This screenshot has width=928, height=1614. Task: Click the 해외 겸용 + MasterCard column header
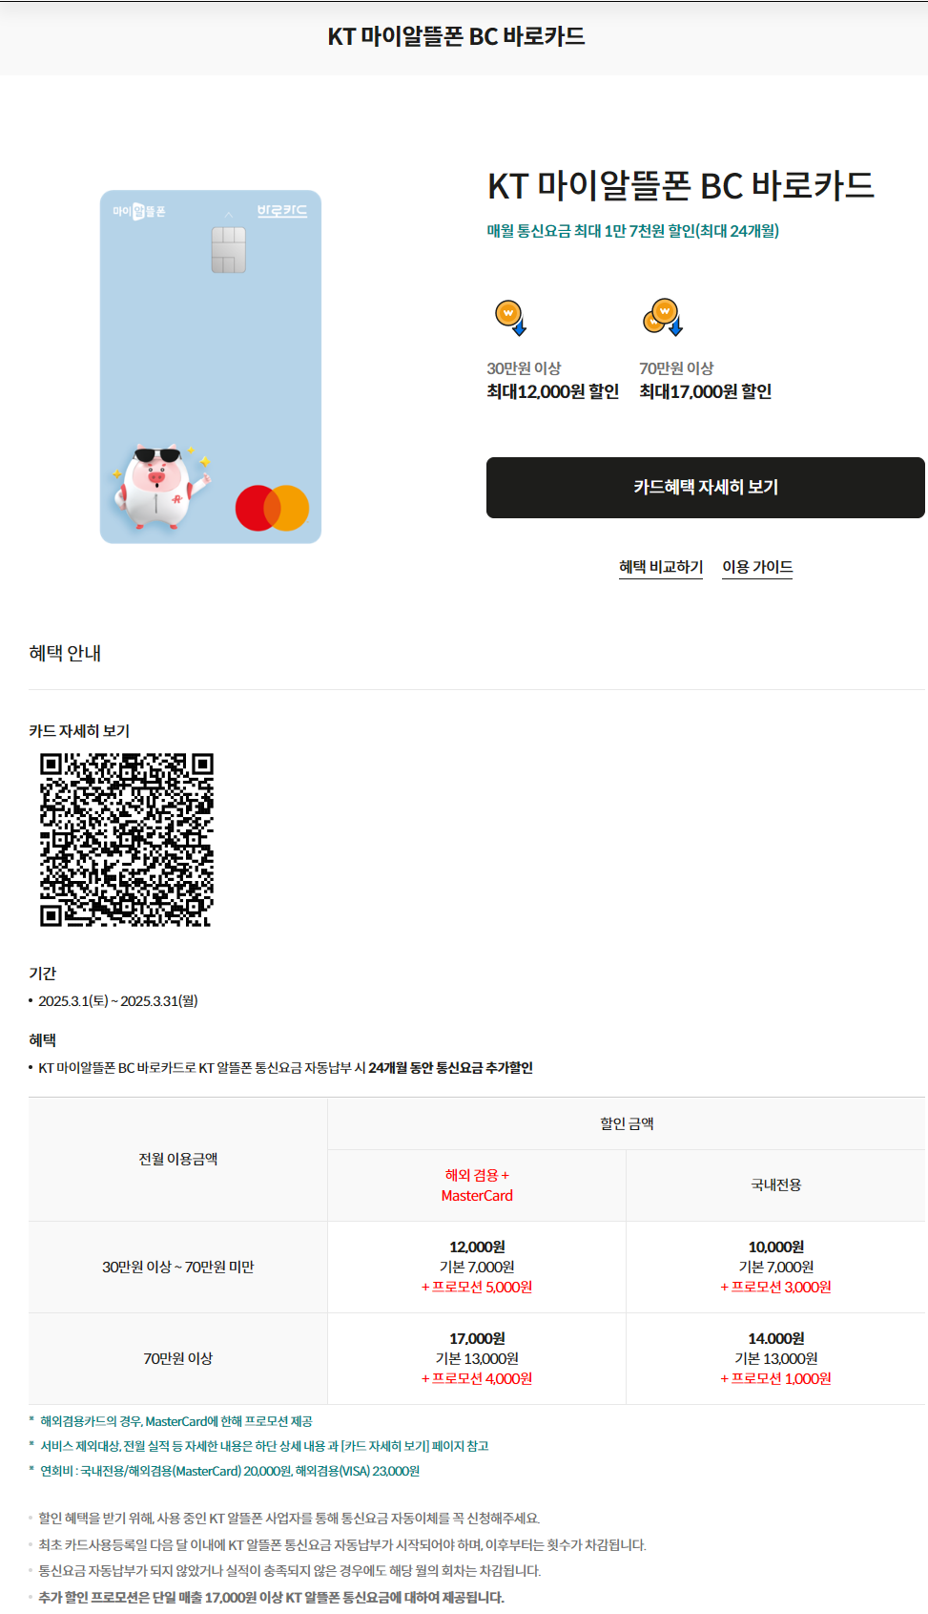[477, 1185]
